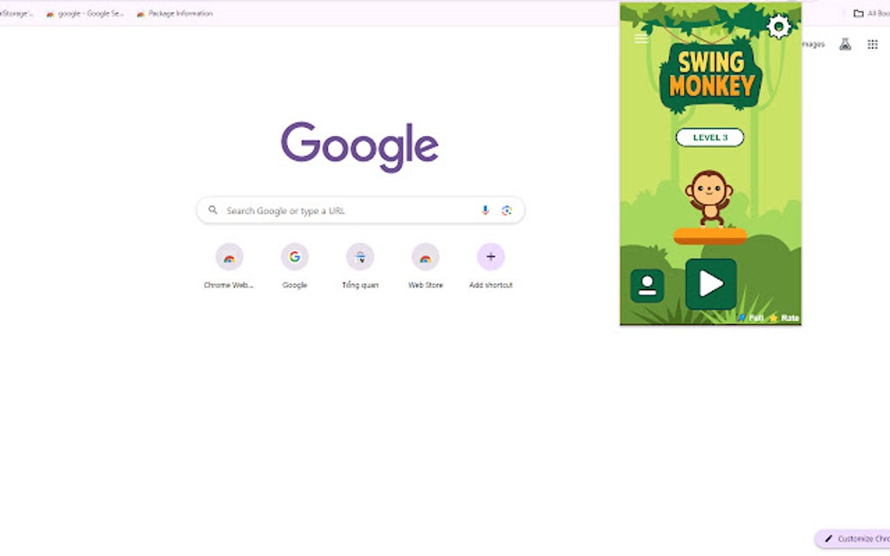The width and height of the screenshot is (890, 556).
Task: Click the voice search microphone icon
Action: (485, 210)
